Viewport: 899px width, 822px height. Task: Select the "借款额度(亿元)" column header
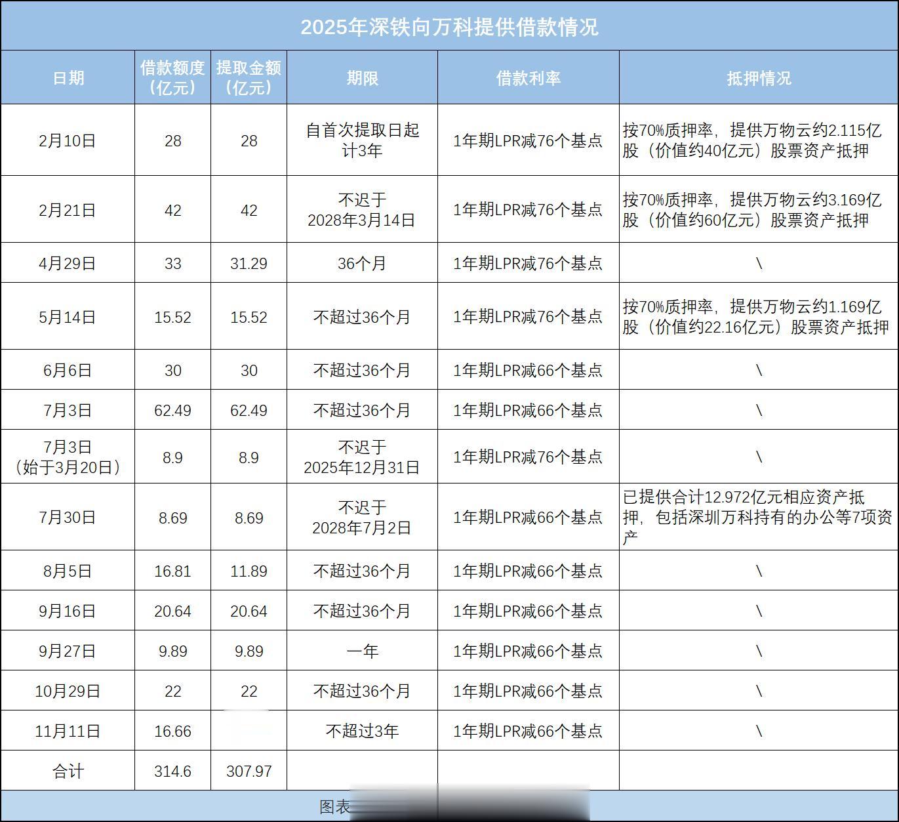point(172,77)
